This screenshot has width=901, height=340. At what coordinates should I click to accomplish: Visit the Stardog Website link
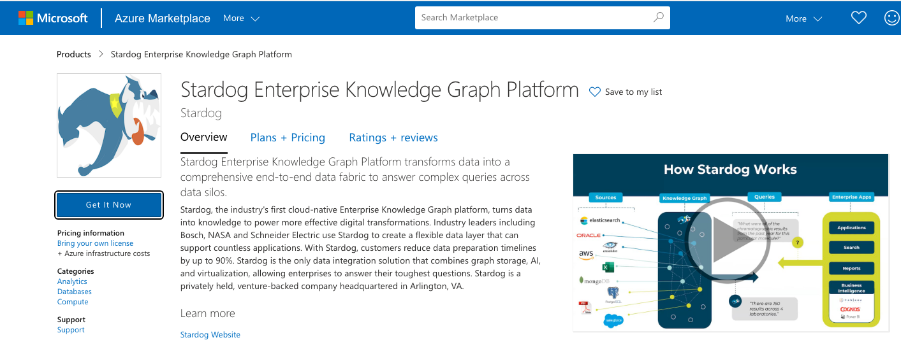pos(210,334)
